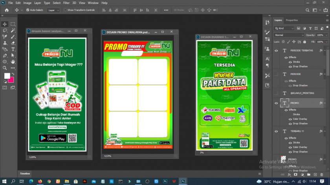Image resolution: width=330 pixels, height=185 pixels.
Task: Show the @KUAKUI_PRINTING layer visibility
Action: coord(276,93)
